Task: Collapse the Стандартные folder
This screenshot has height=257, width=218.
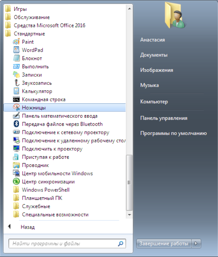Action: coord(25,33)
